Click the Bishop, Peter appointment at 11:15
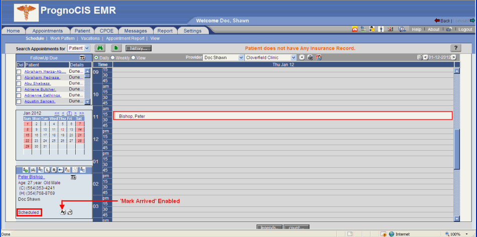The image size is (477, 237). [x=283, y=115]
